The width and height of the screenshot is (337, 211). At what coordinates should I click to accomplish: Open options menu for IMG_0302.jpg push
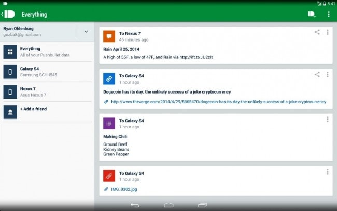point(328,172)
